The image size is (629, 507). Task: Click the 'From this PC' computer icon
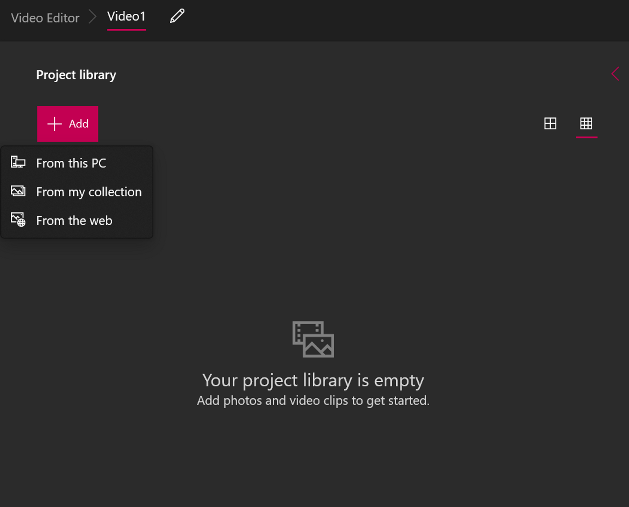pyautogui.click(x=18, y=163)
